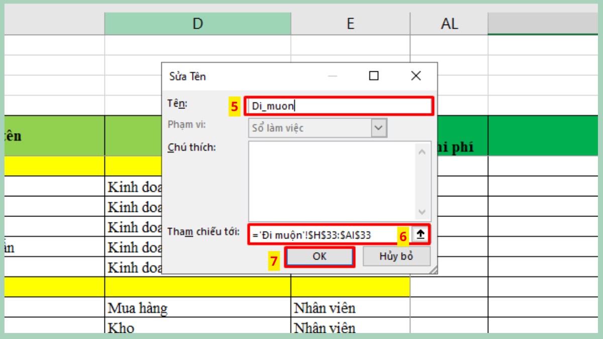Select column header AL
This screenshot has width=603, height=339.
pos(449,23)
